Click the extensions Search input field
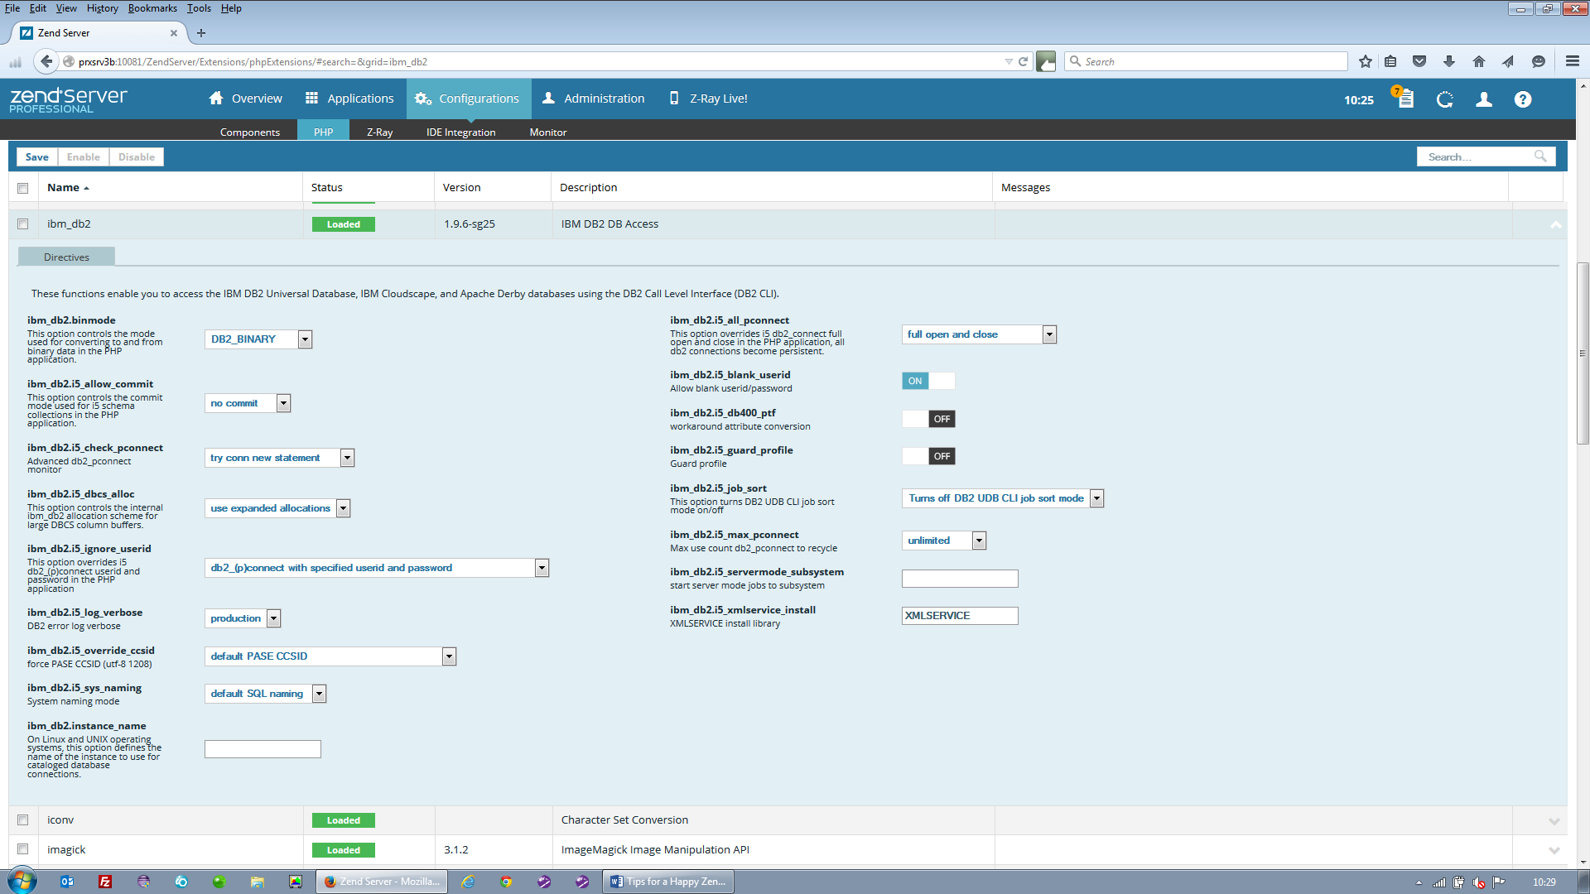Viewport: 1590px width, 894px height. pyautogui.click(x=1478, y=157)
